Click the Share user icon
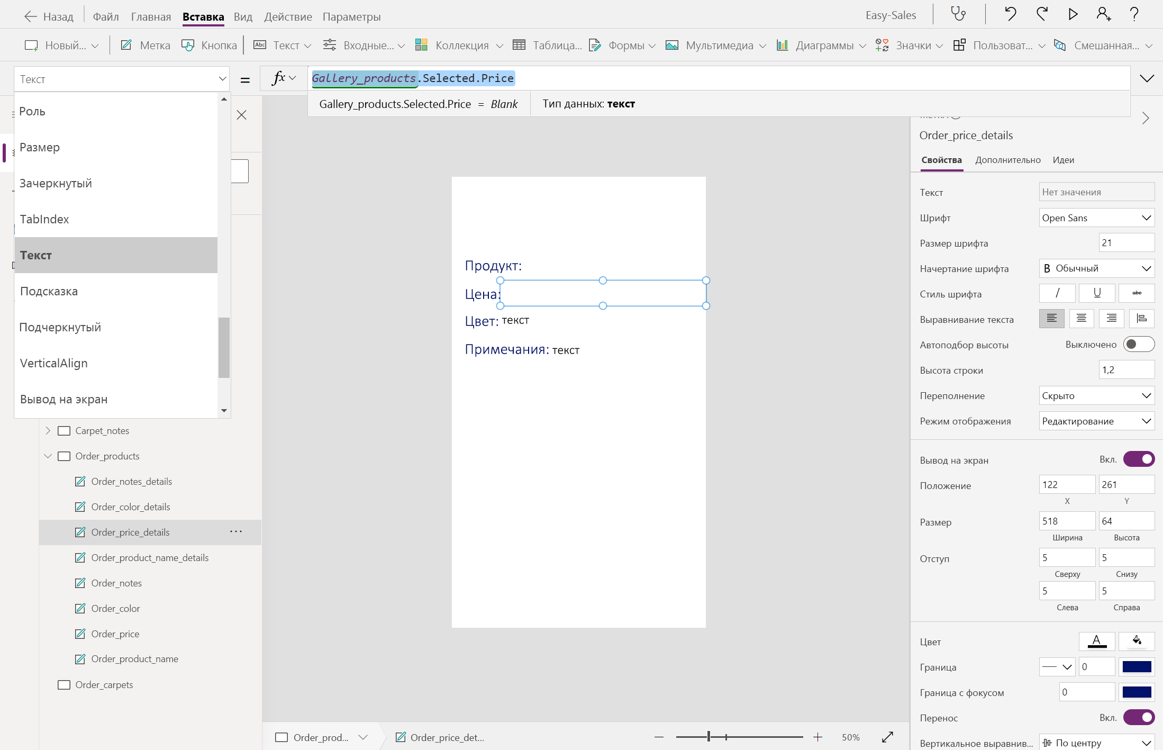1163x750 pixels. coord(1103,14)
